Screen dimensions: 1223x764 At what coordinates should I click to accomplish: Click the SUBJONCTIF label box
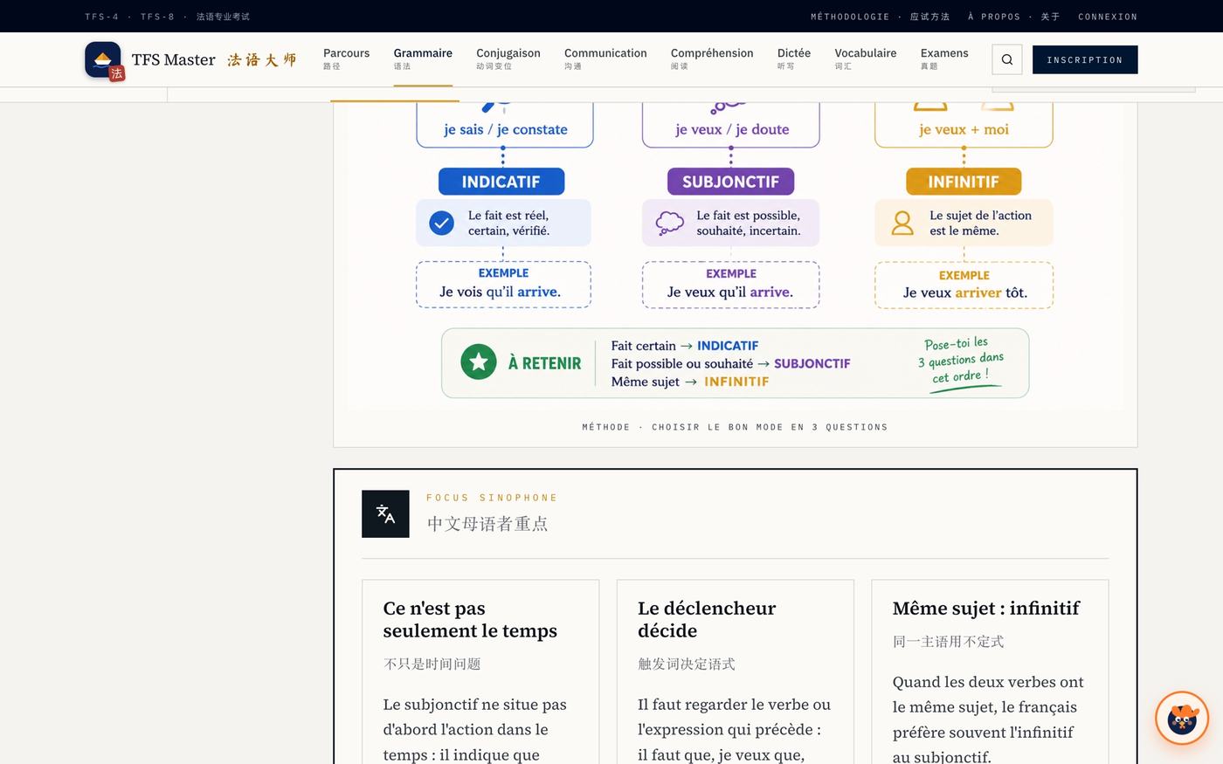730,182
